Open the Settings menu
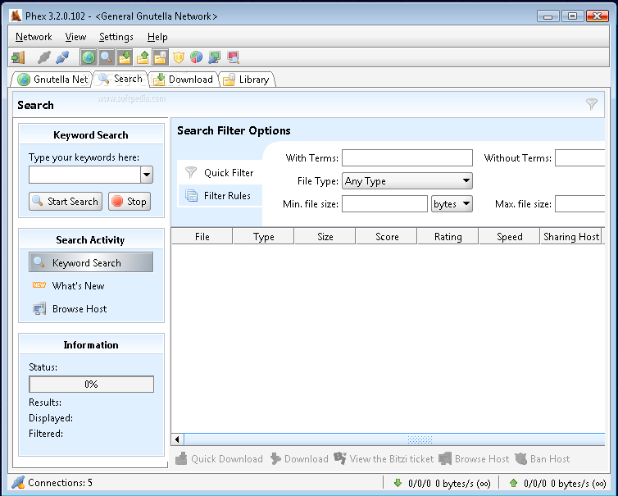 click(116, 37)
